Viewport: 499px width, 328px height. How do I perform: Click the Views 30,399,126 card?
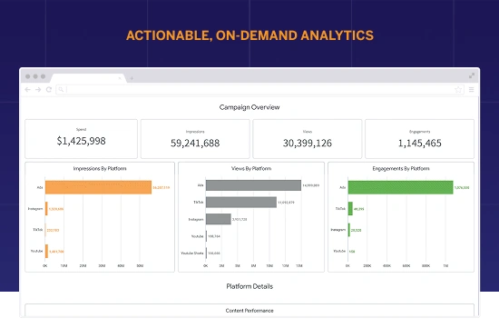pos(308,139)
